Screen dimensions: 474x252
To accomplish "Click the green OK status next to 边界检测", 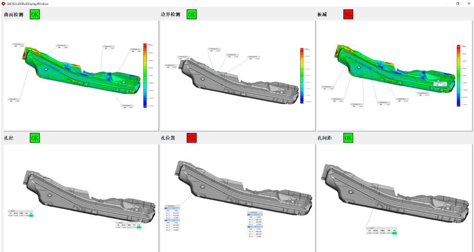I will [191, 14].
